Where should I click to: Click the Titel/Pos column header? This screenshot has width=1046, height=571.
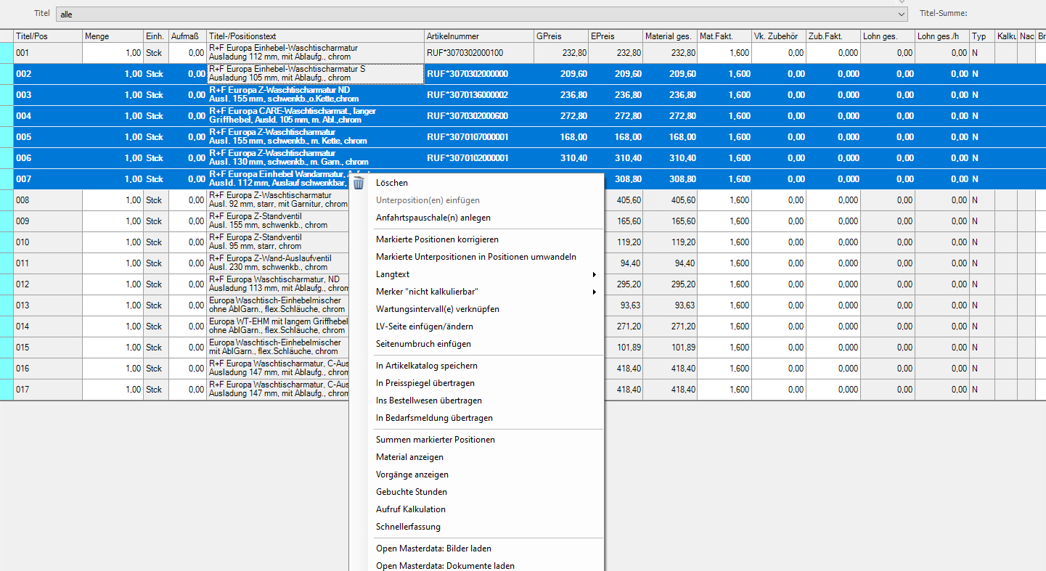pos(48,36)
